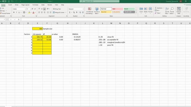The height and width of the screenshot is (107, 191).
Task: Open the Insert ribbon tab
Action: [x=10, y=5]
